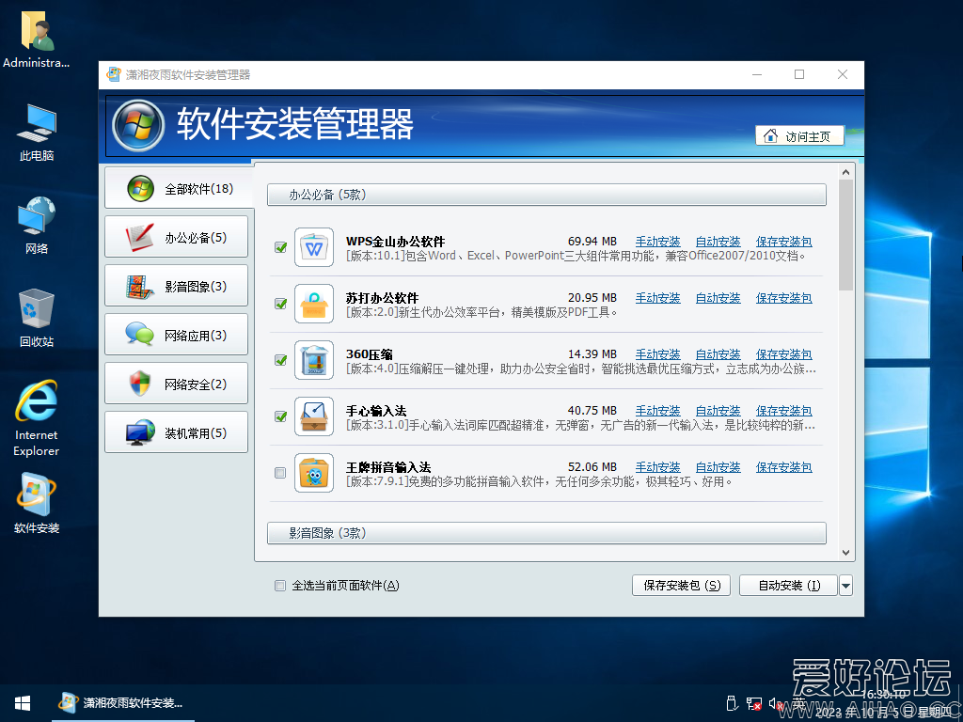Collapse the 办公必备 section bar

pos(545,195)
